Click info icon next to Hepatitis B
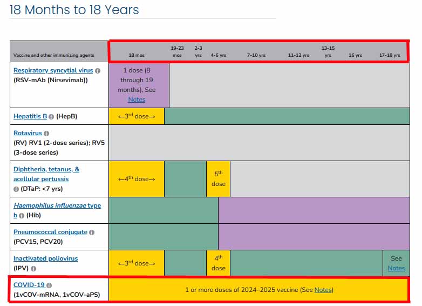Screen dimensions: 422x306 pos(51,117)
